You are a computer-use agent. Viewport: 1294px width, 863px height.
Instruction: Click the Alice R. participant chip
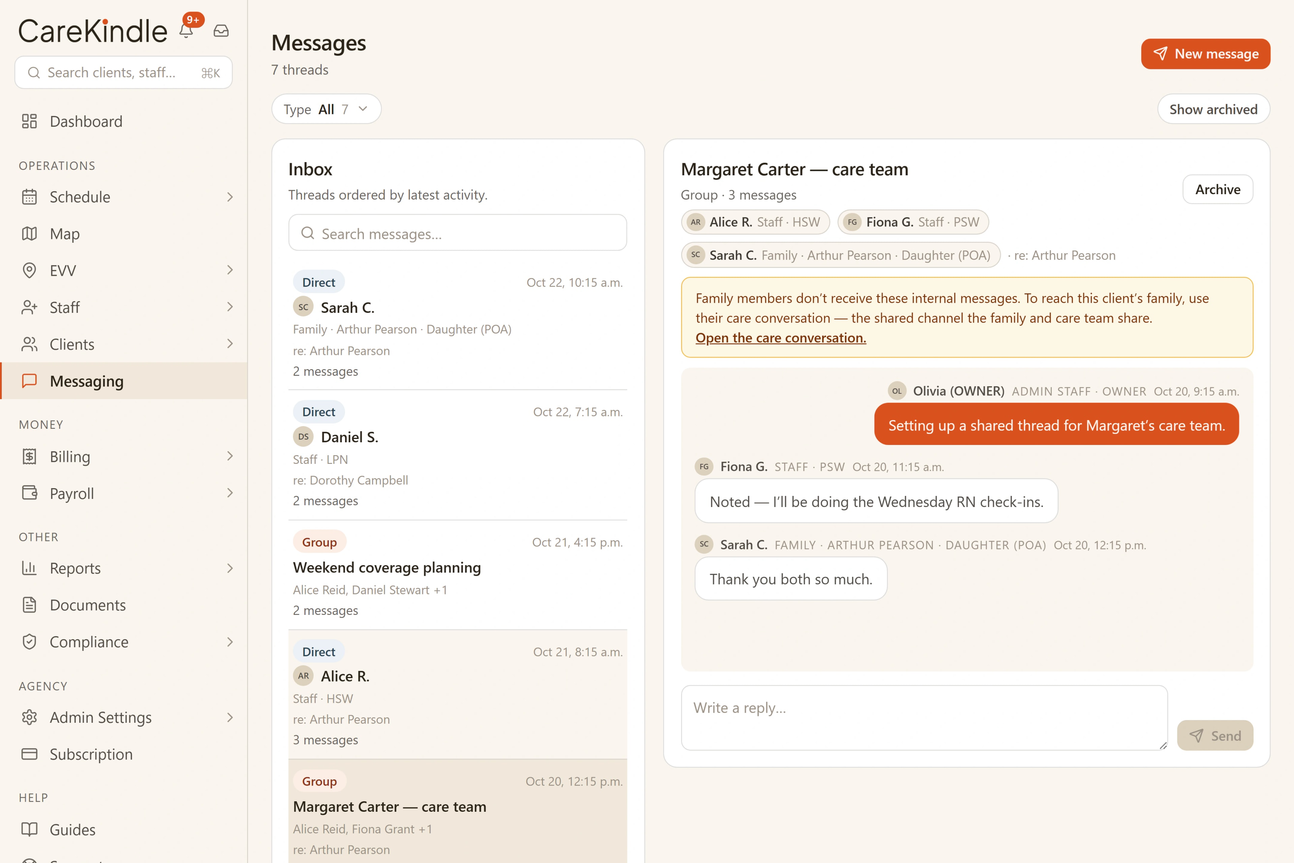coord(755,222)
